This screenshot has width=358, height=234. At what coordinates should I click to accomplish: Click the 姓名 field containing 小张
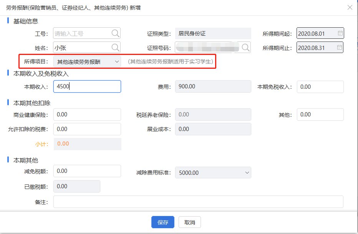82,47
